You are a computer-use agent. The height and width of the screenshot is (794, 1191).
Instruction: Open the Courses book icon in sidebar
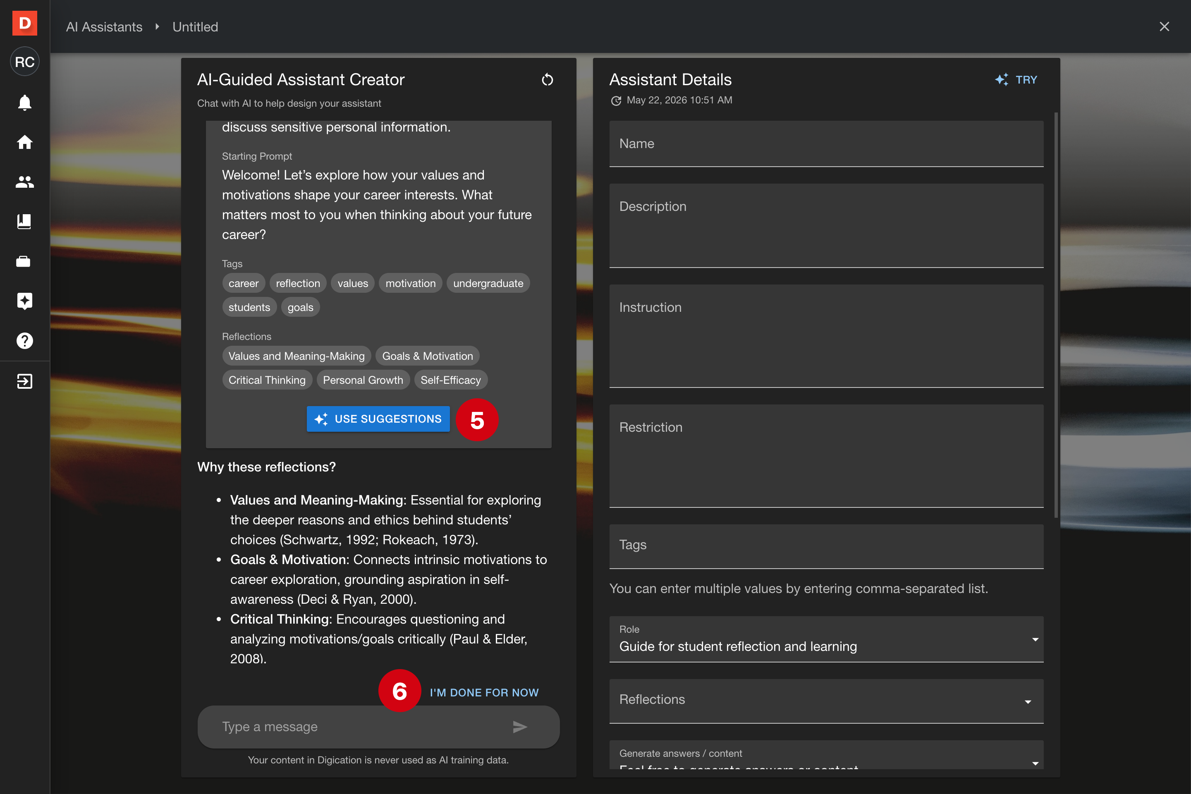tap(24, 221)
